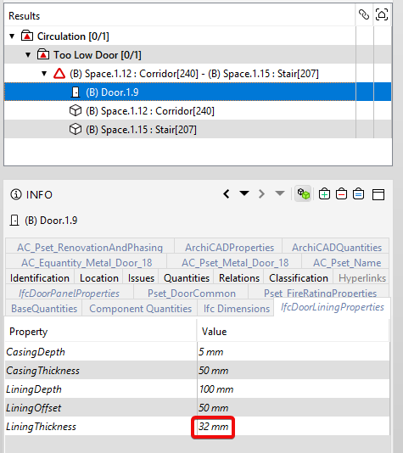Select (B) Space.1.12 : Corridor[240] item
The height and width of the screenshot is (453, 403).
click(150, 111)
